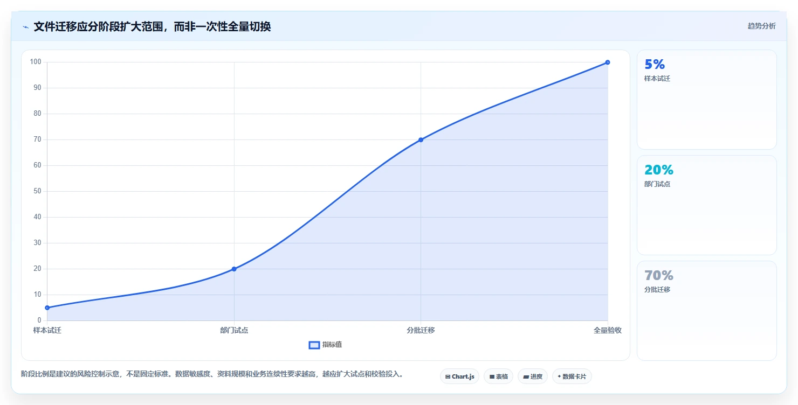Viewport: 798px width, 405px height.
Task: Click the trend icon before the title
Action: pos(25,27)
